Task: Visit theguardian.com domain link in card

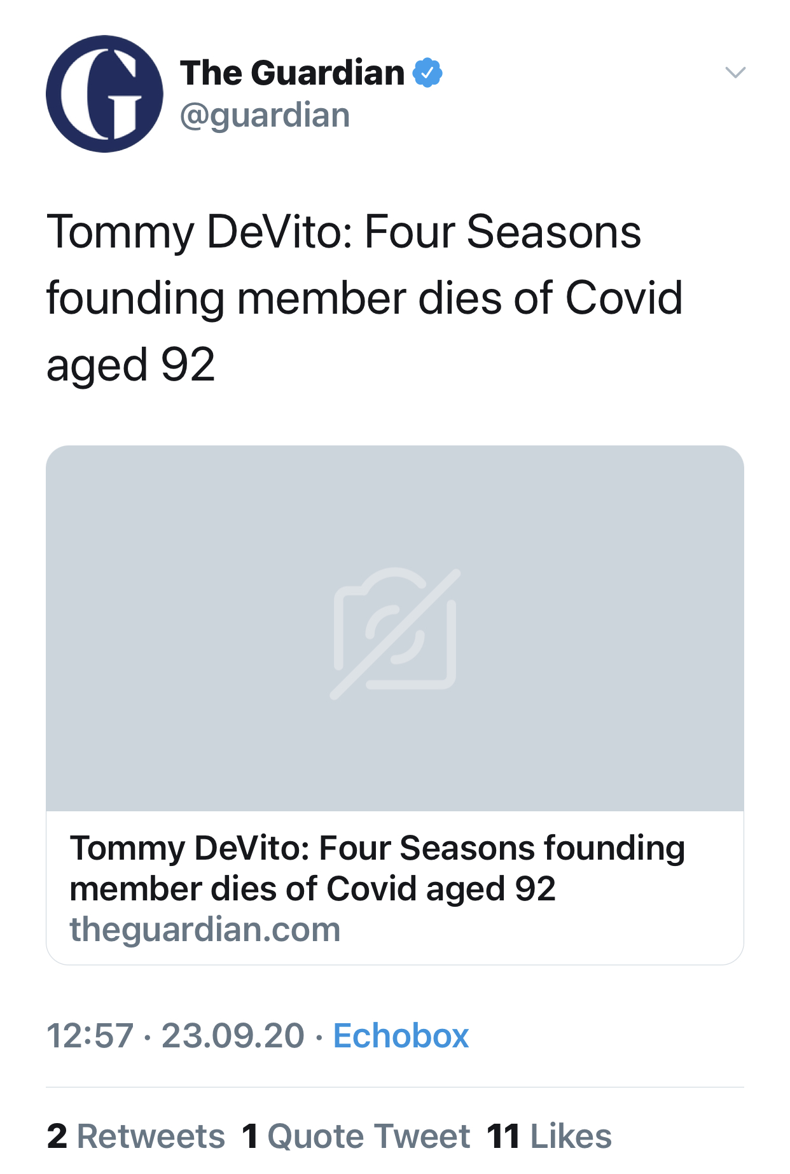Action: tap(205, 930)
